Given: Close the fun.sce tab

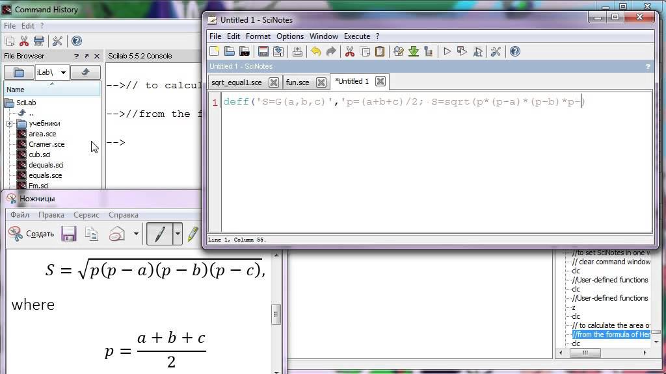Looking at the screenshot, I should (321, 82).
